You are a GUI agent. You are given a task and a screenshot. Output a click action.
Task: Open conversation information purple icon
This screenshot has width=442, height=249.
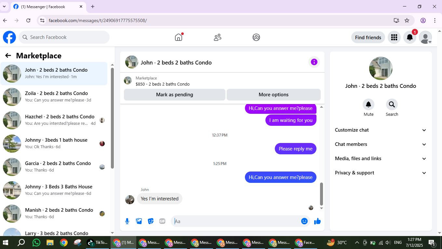pyautogui.click(x=314, y=62)
